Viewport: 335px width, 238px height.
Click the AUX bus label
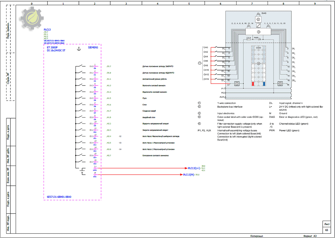222,97
